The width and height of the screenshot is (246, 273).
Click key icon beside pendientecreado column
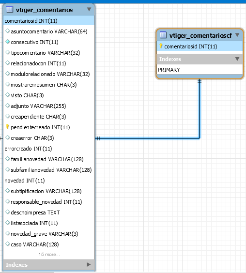click(7, 126)
